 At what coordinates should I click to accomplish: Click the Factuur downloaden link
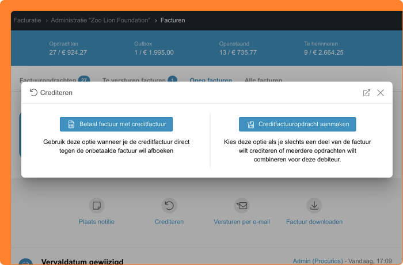click(x=314, y=222)
